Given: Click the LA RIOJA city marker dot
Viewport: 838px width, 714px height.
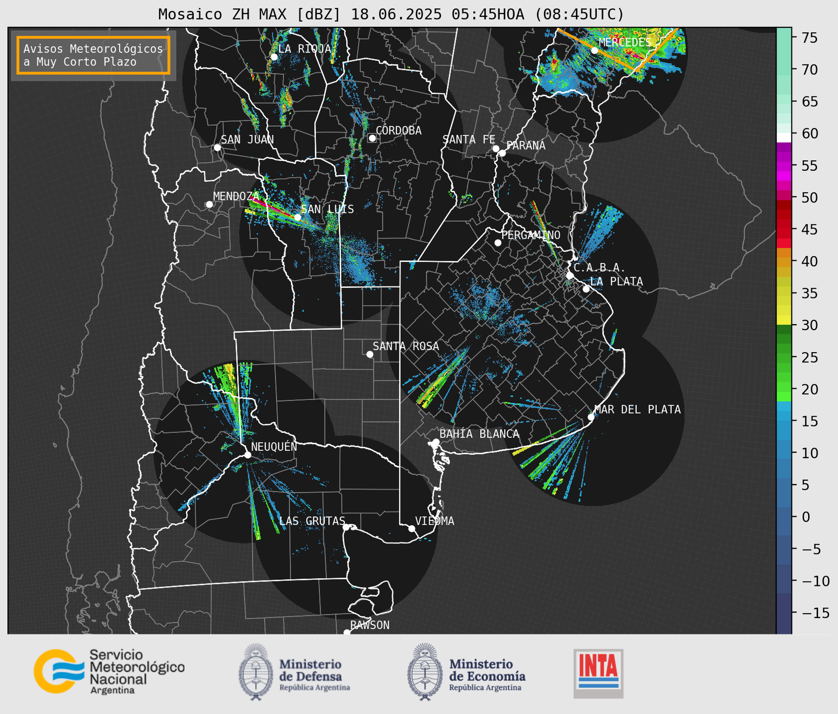Looking at the screenshot, I should pyautogui.click(x=274, y=57).
